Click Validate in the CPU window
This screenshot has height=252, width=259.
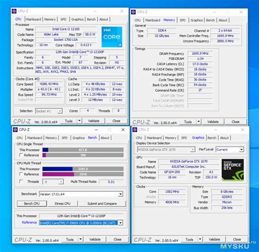click(94, 121)
